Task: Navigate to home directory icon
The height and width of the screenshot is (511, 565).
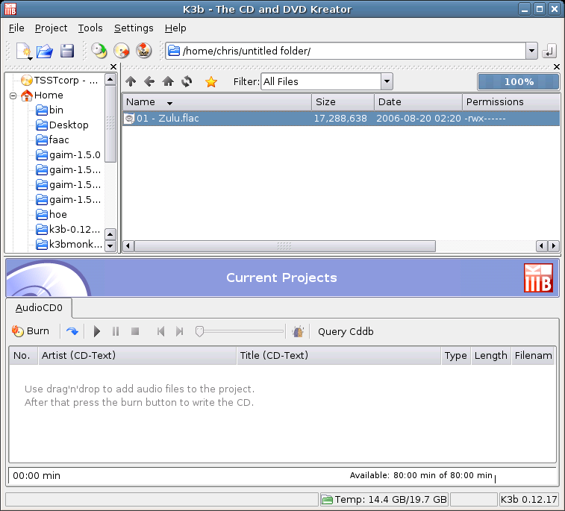Action: (168, 81)
